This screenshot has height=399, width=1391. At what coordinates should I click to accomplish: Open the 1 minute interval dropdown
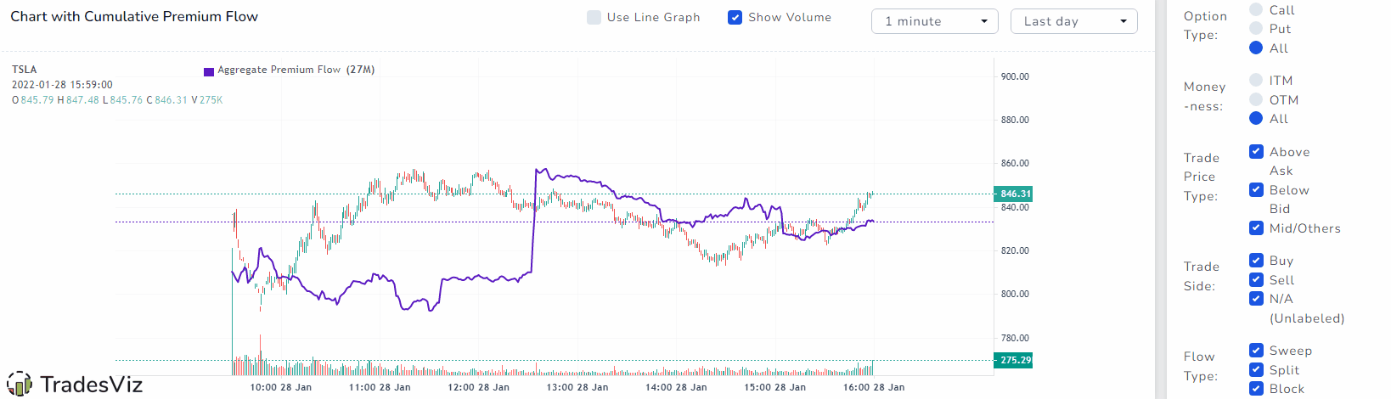pyautogui.click(x=935, y=21)
